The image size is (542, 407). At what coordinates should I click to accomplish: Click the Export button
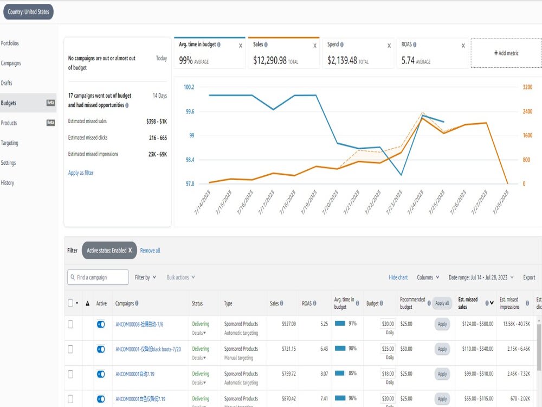click(529, 277)
